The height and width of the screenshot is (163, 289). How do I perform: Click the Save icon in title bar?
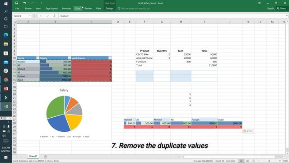click(x=17, y=3)
